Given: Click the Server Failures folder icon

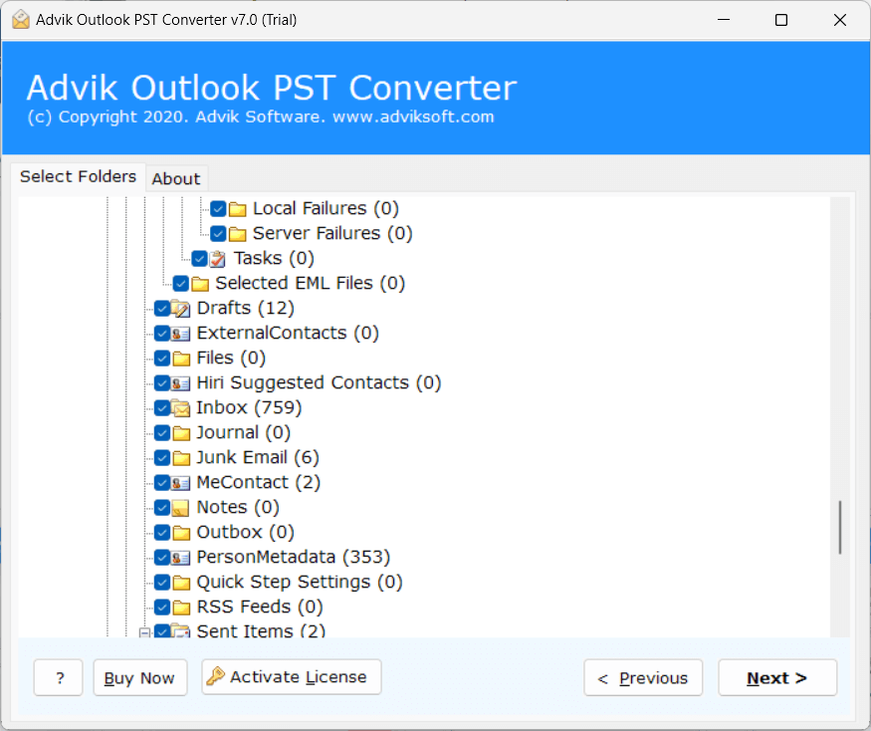Looking at the screenshot, I should point(237,234).
